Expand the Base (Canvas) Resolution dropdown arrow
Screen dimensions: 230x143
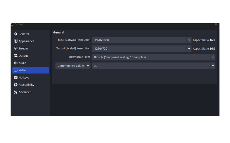point(189,40)
